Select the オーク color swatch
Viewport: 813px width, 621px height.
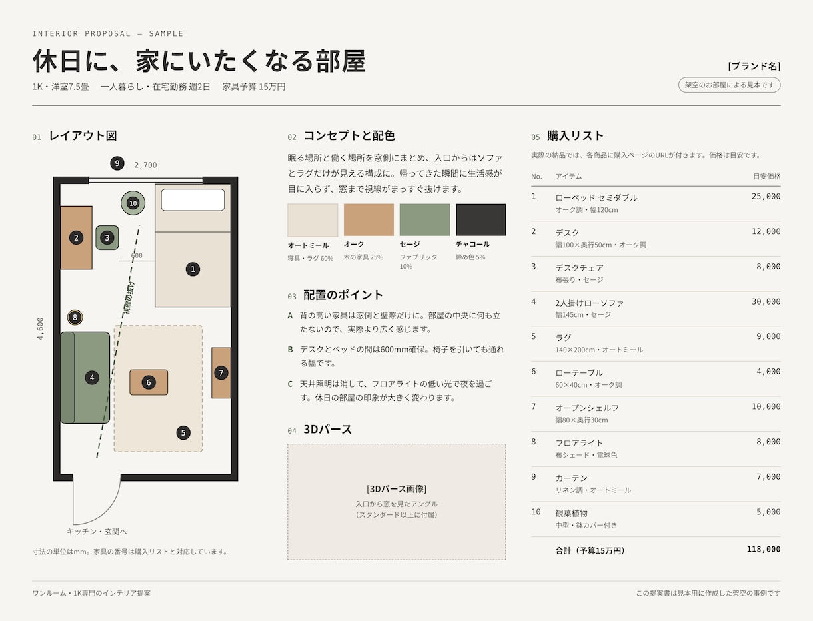pyautogui.click(x=369, y=220)
